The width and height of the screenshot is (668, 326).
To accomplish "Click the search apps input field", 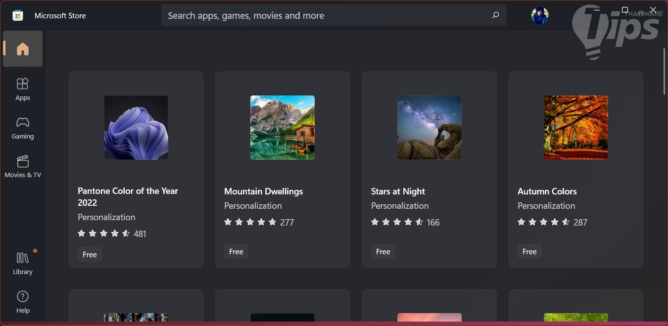I will tap(334, 15).
